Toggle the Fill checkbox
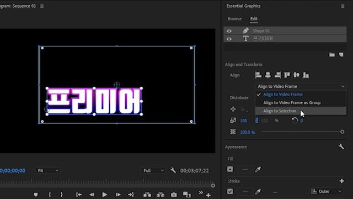The height and width of the screenshot is (199, 353). point(230,169)
